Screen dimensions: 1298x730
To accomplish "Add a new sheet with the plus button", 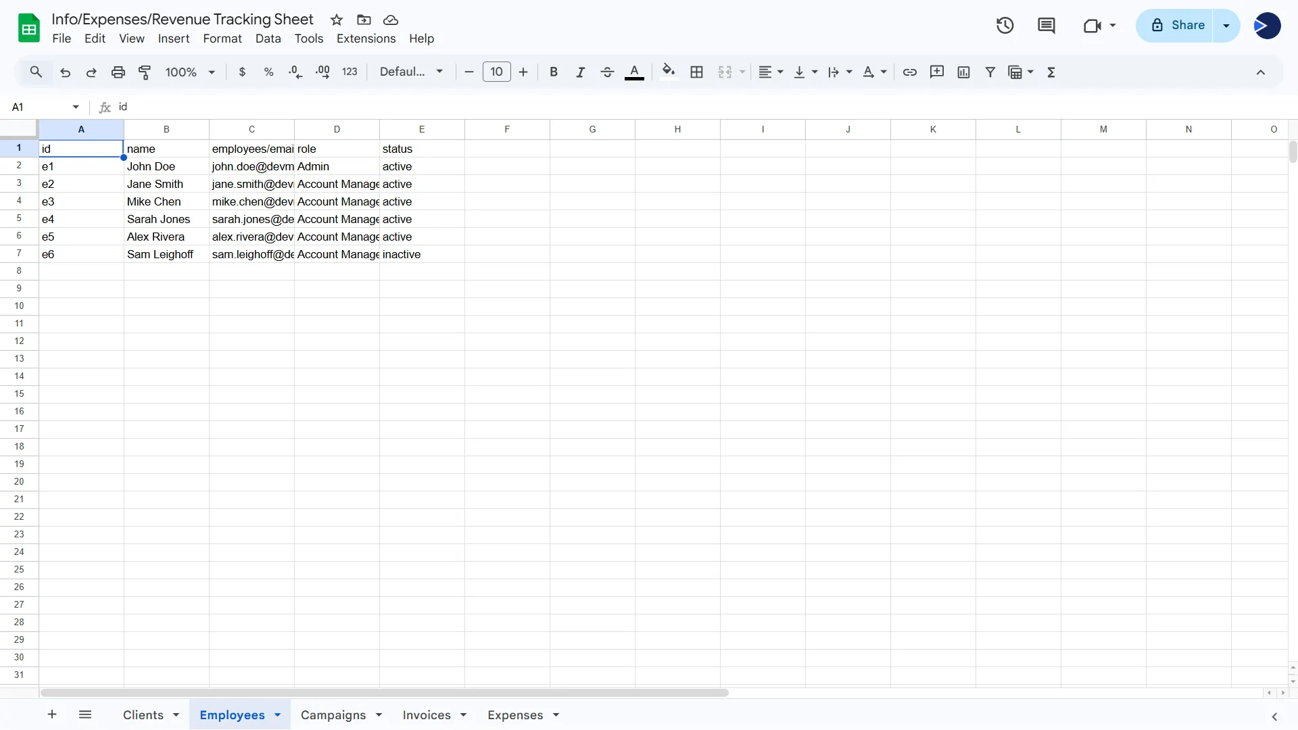I will [x=51, y=714].
